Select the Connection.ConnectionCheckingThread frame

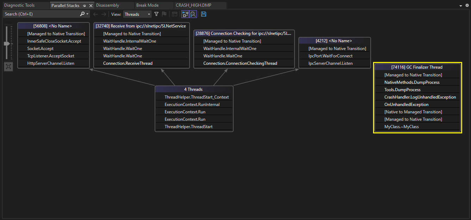click(x=244, y=63)
